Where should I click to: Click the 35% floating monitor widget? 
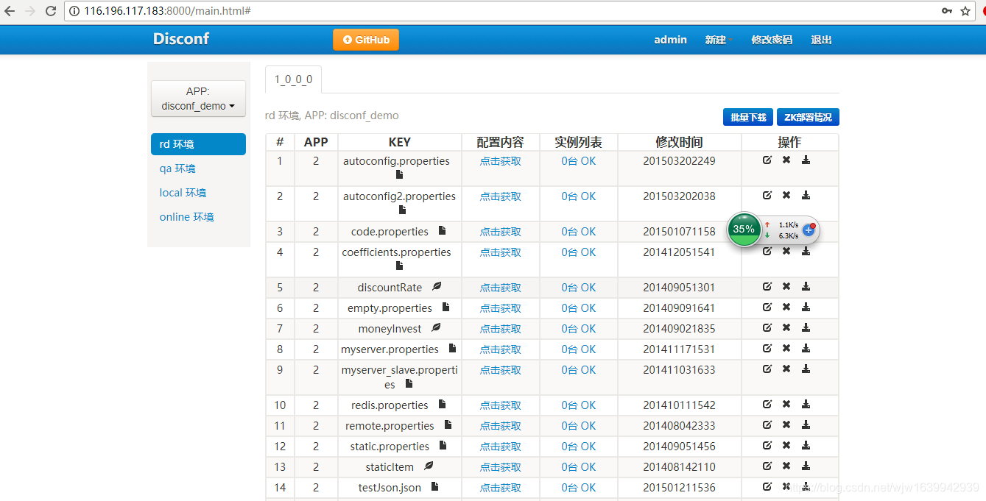(744, 229)
